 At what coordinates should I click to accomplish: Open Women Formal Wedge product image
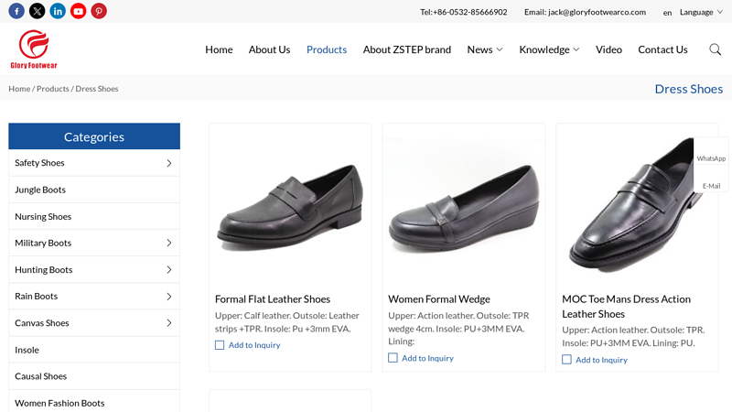(464, 205)
